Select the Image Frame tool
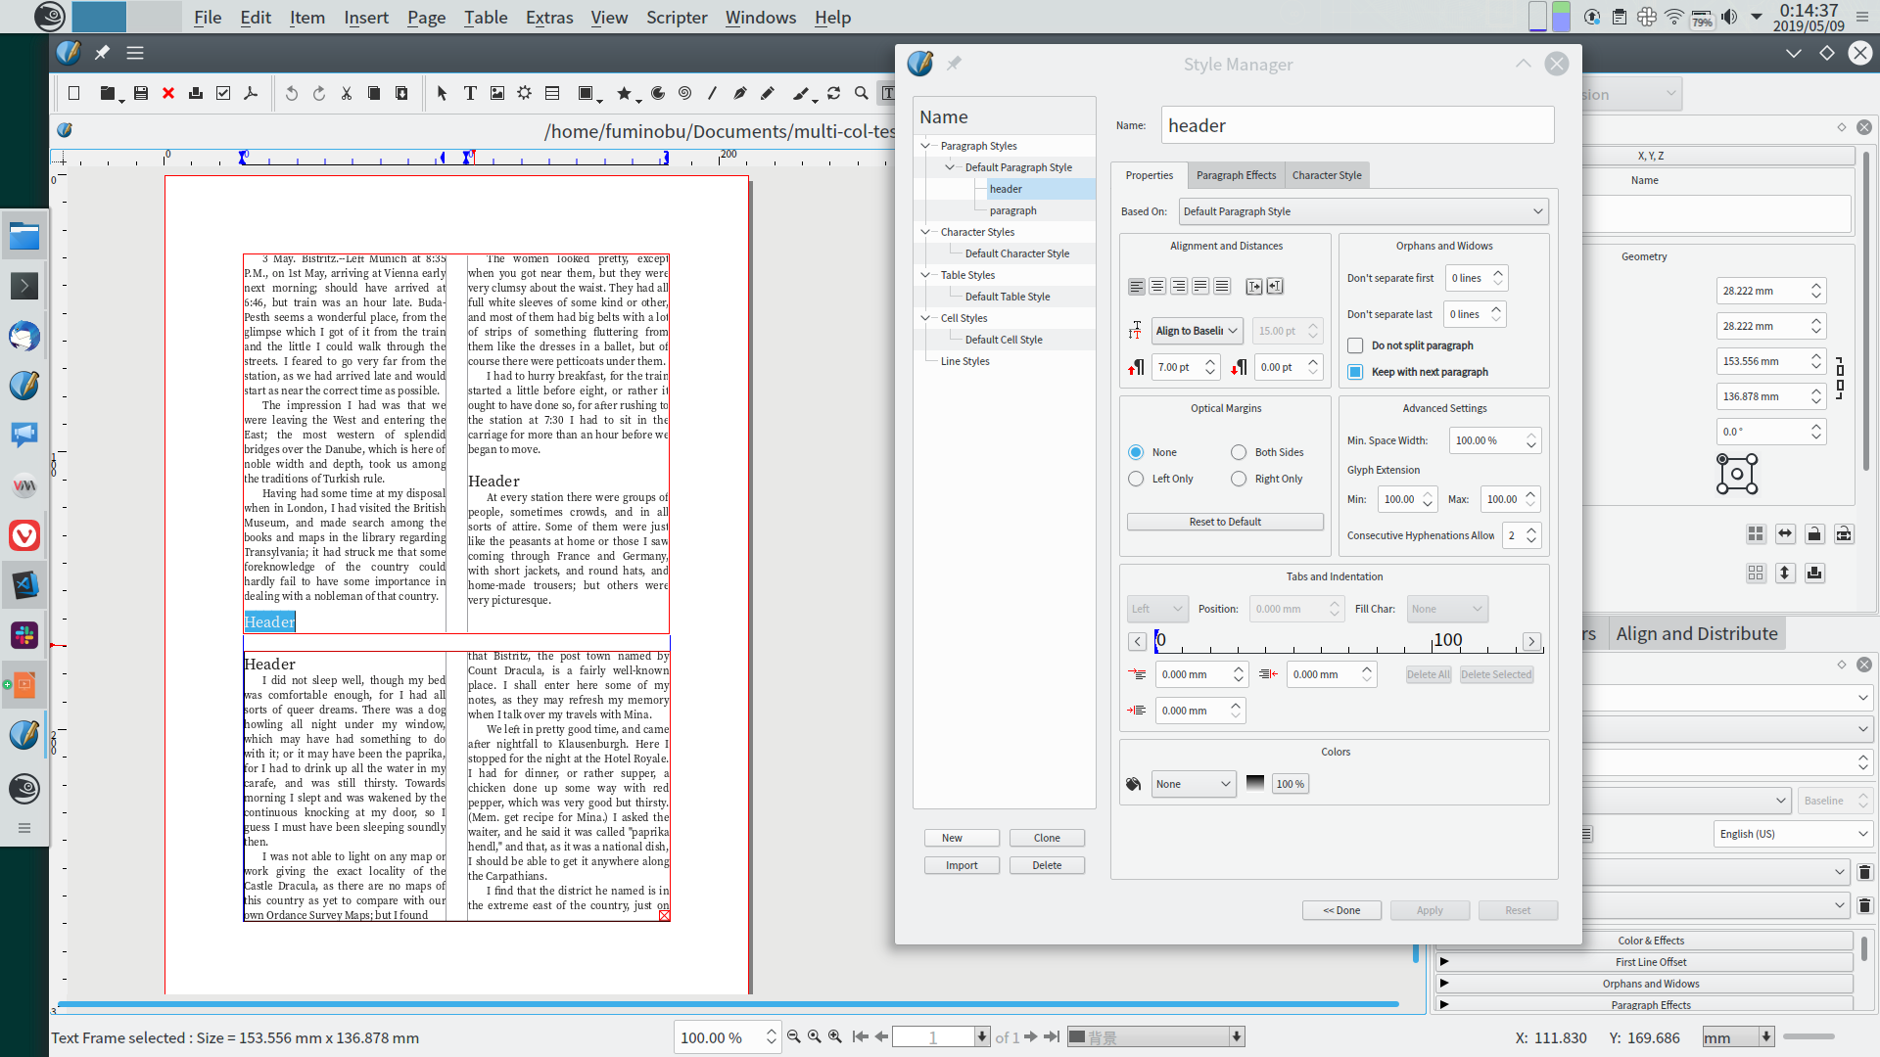This screenshot has width=1880, height=1057. pos(497,93)
